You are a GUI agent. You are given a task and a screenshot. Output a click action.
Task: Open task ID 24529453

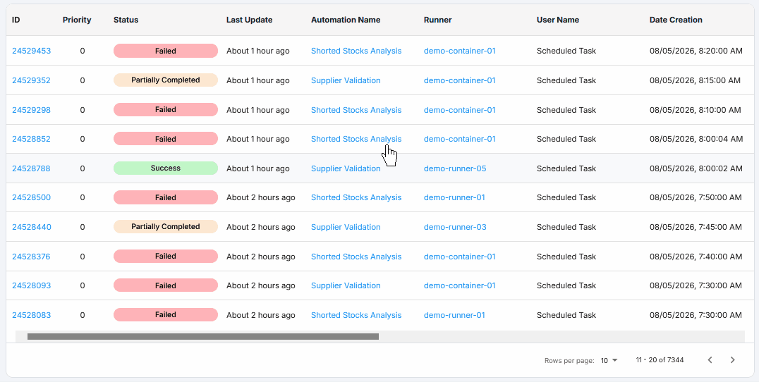(x=32, y=51)
